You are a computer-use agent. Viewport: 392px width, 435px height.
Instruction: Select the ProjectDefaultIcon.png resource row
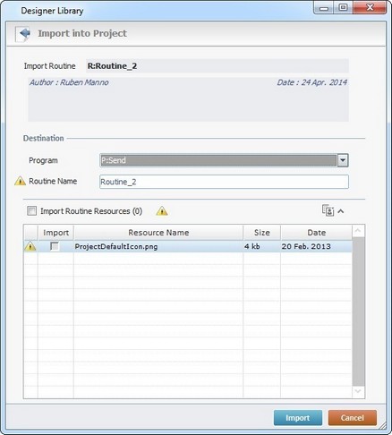coord(188,246)
